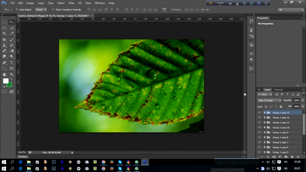Viewport: 306px width, 172px height.
Task: Open the Kind filter dropdown
Action: point(265,95)
